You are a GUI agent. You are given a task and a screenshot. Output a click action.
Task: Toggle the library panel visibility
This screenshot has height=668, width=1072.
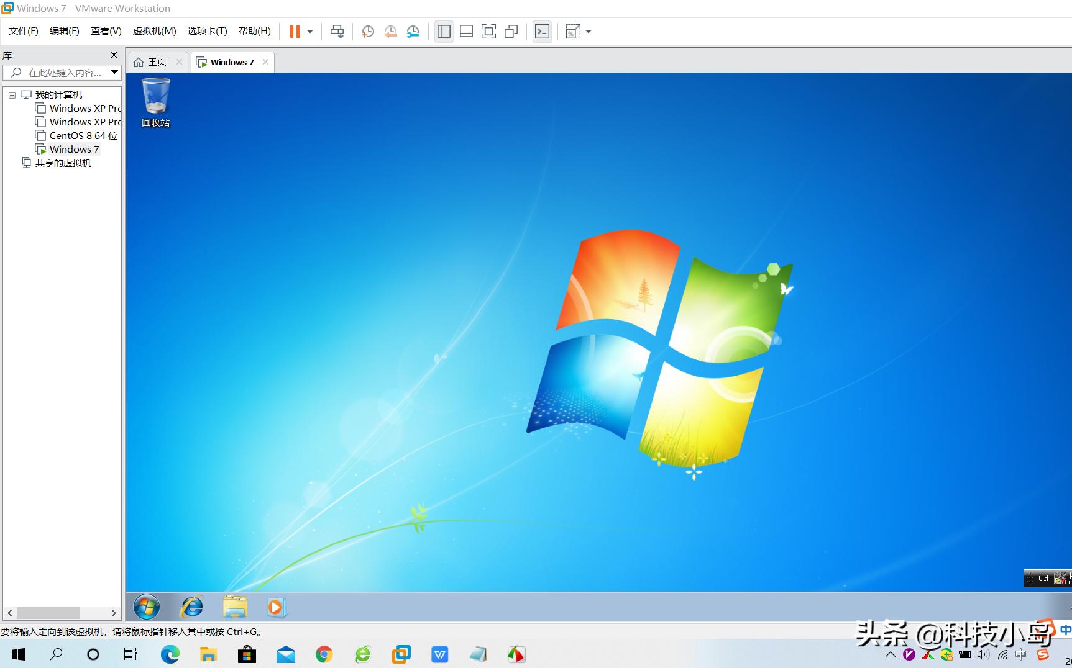pyautogui.click(x=444, y=31)
